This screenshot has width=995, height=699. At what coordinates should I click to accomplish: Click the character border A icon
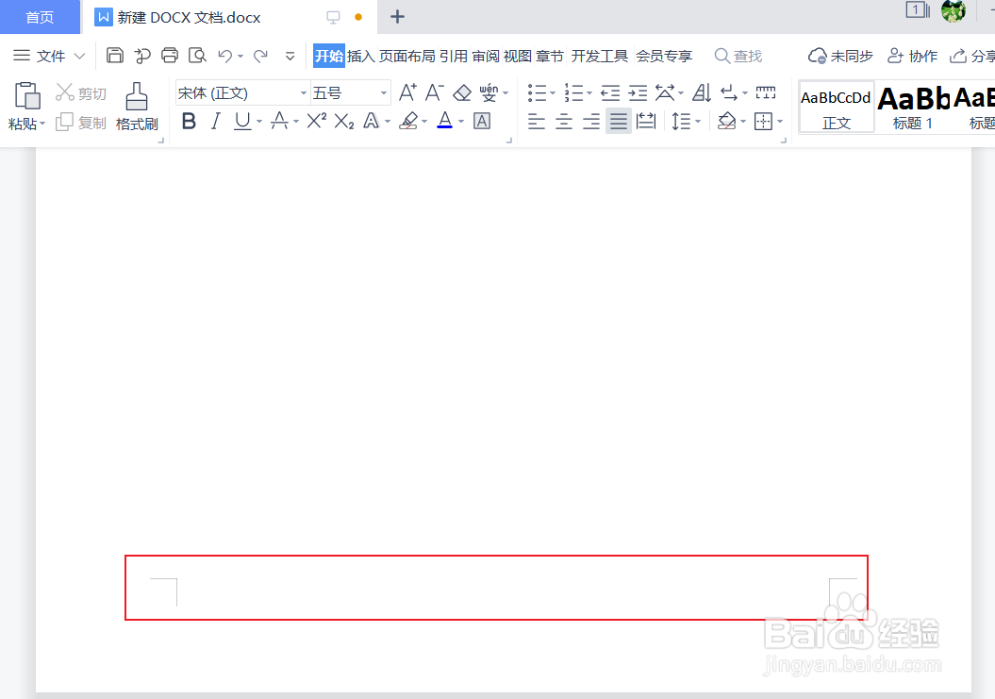point(482,122)
